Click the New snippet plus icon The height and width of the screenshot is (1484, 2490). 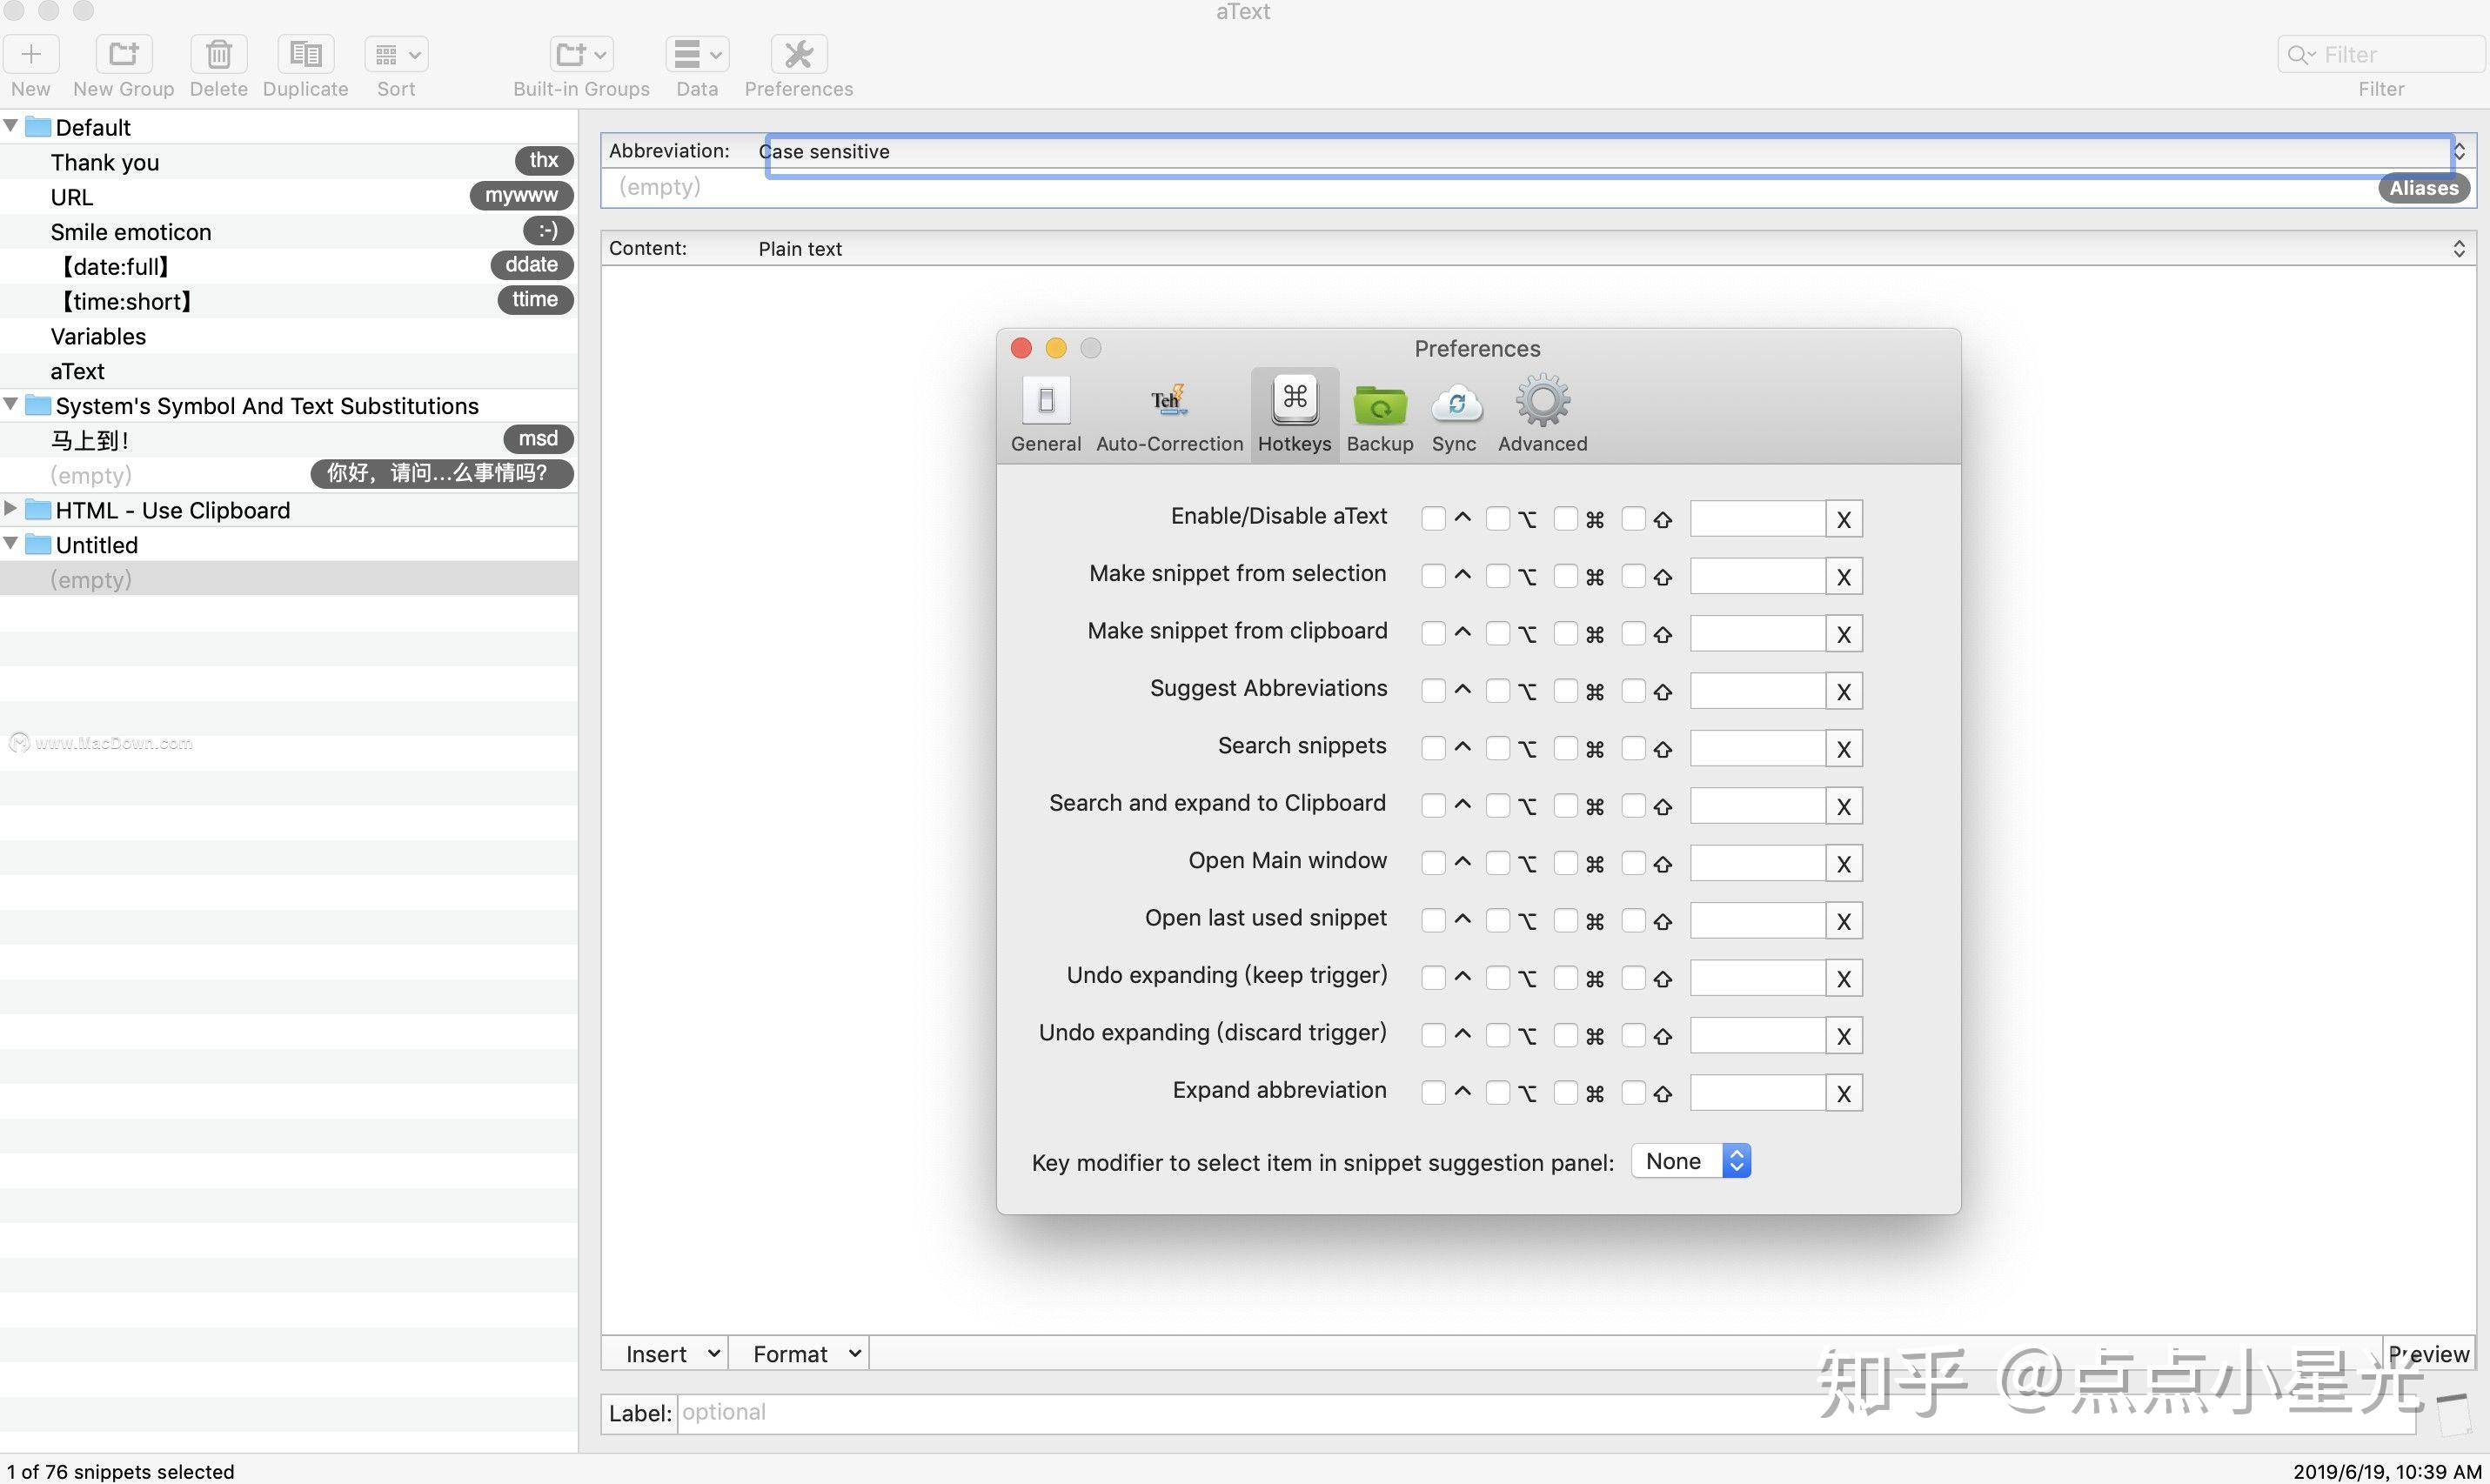(31, 54)
